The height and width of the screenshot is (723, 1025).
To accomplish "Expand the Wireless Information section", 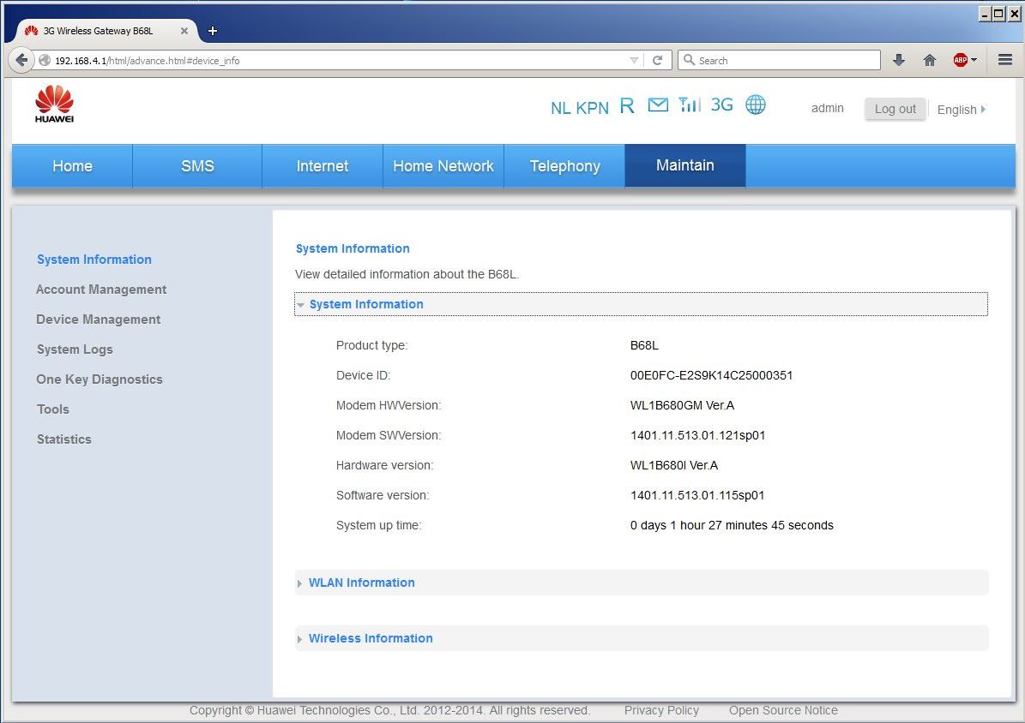I will pyautogui.click(x=641, y=638).
